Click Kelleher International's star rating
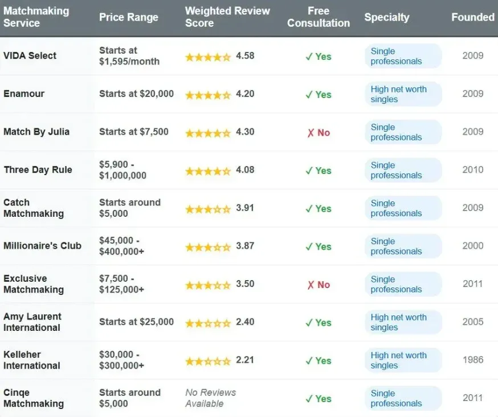The width and height of the screenshot is (498, 417). (x=208, y=361)
